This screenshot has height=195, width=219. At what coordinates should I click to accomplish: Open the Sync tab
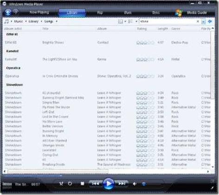coord(155,13)
